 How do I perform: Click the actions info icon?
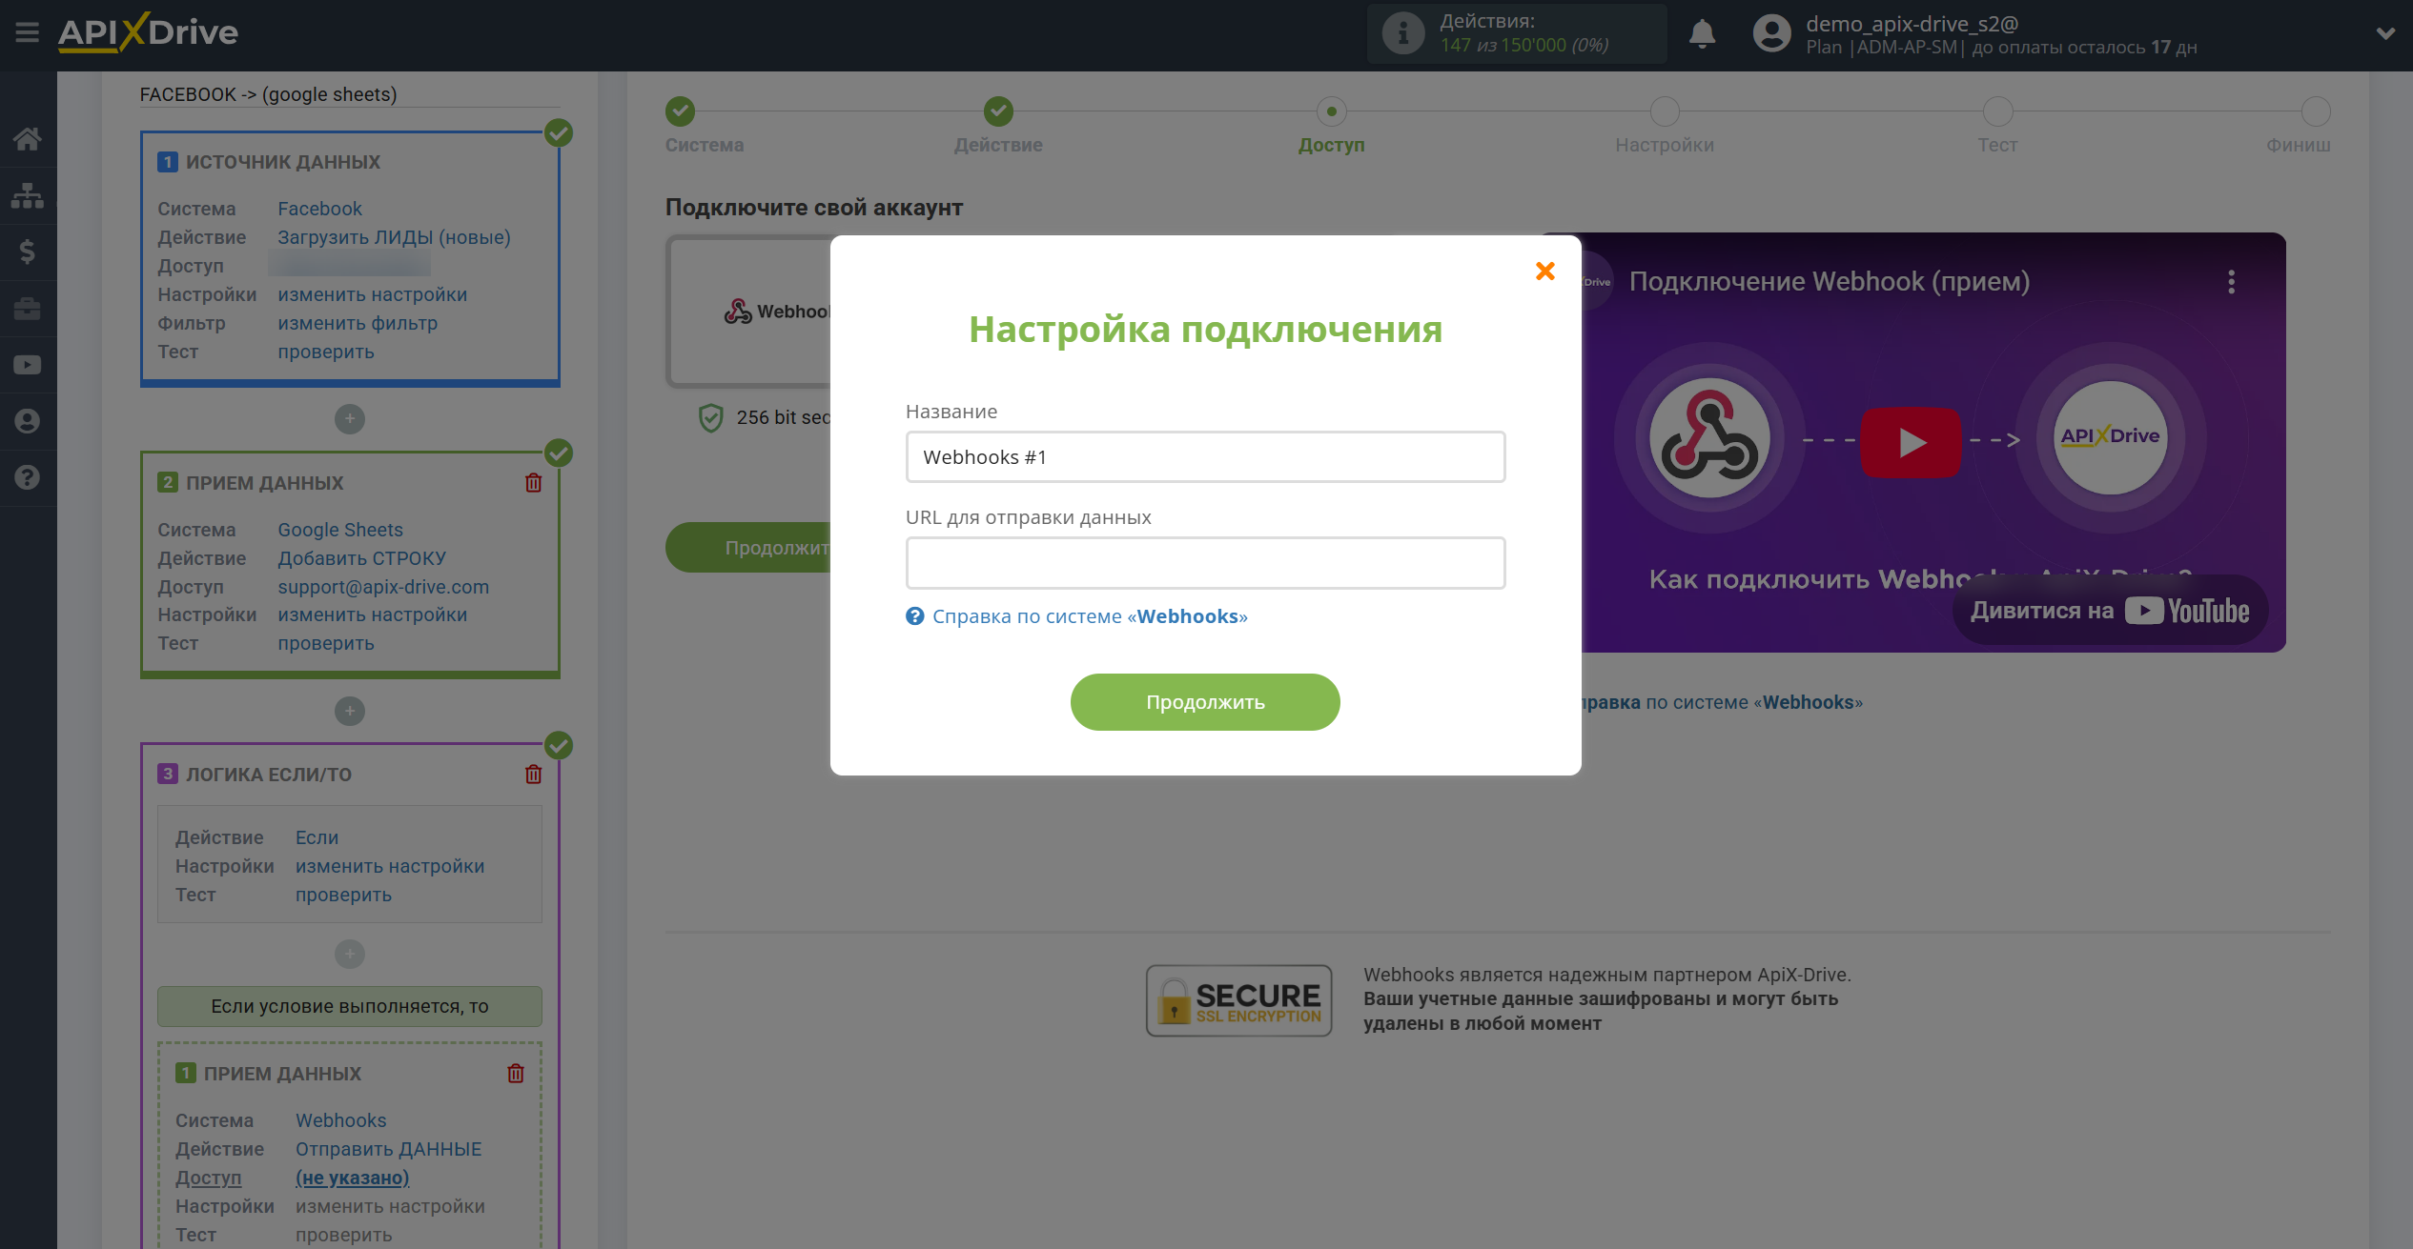[x=1402, y=33]
